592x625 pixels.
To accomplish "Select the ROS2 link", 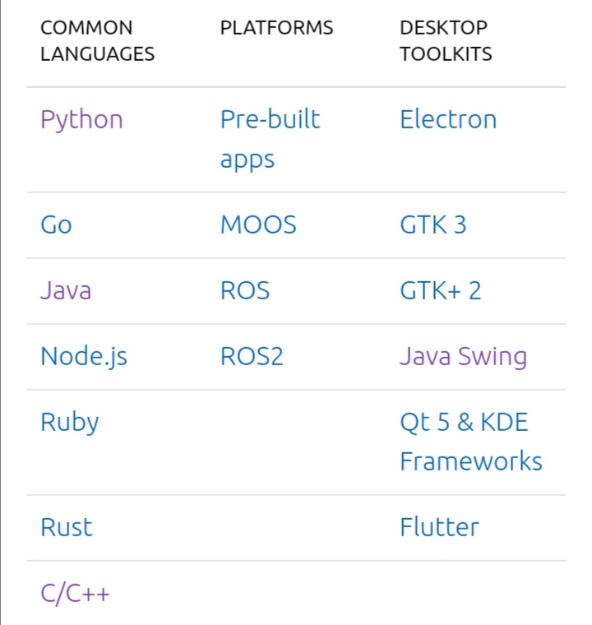I will click(253, 357).
